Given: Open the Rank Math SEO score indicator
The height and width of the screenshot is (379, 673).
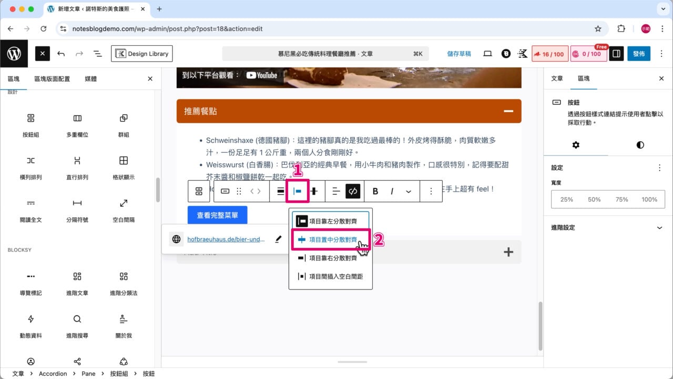Looking at the screenshot, I should point(550,53).
